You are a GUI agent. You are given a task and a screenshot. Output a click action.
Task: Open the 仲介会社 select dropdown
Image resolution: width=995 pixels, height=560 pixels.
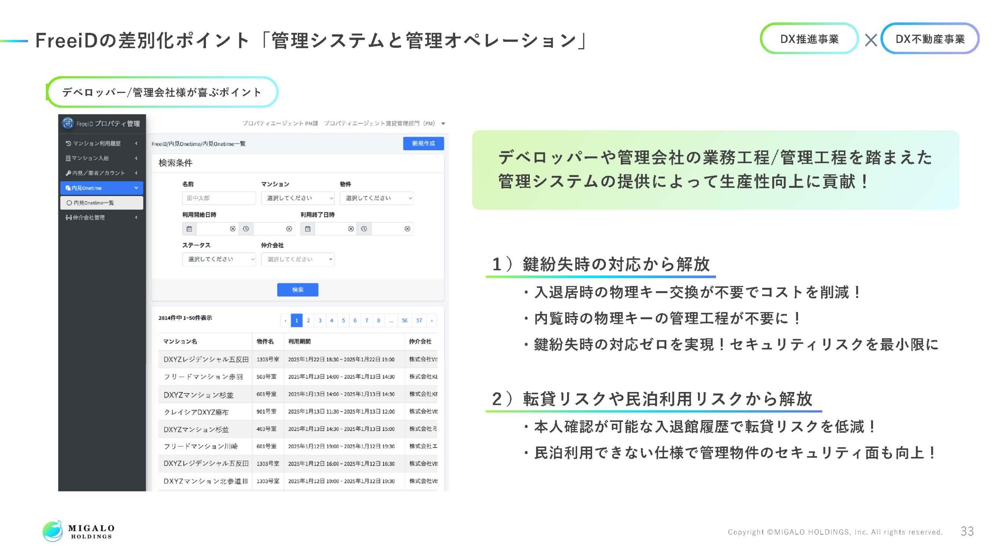tap(298, 259)
